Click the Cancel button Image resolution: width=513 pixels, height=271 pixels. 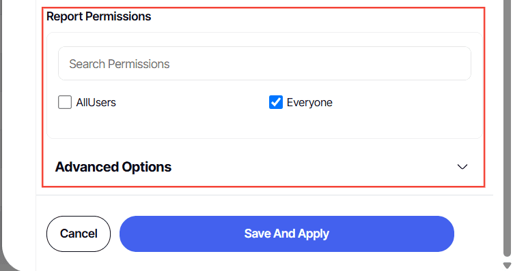click(79, 234)
